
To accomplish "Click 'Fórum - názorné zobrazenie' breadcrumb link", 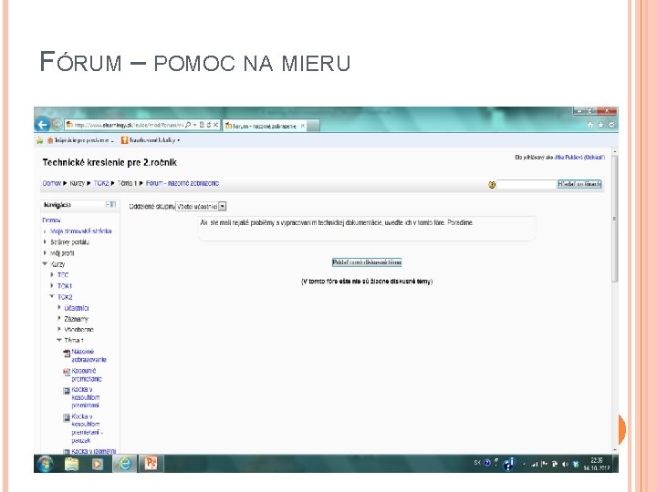I will [182, 183].
